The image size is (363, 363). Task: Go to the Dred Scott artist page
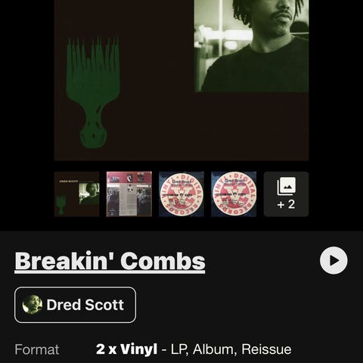point(75,305)
